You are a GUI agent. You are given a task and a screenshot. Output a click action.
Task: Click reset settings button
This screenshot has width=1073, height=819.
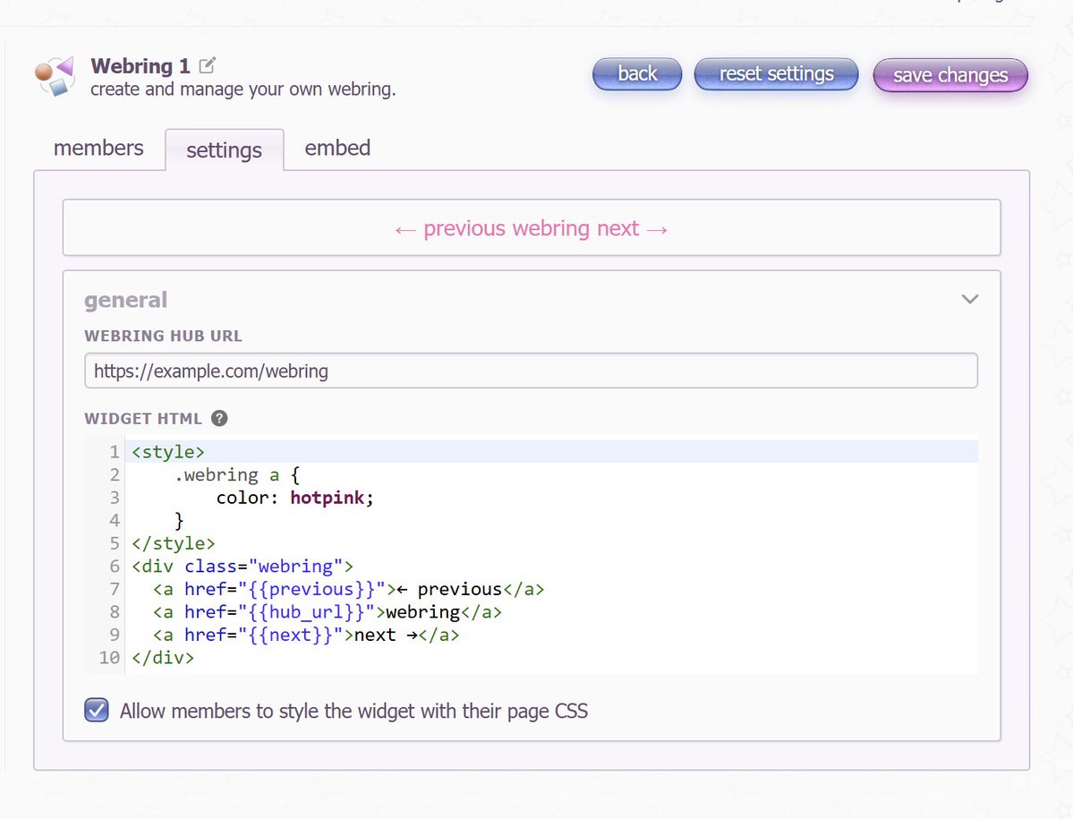pos(776,74)
